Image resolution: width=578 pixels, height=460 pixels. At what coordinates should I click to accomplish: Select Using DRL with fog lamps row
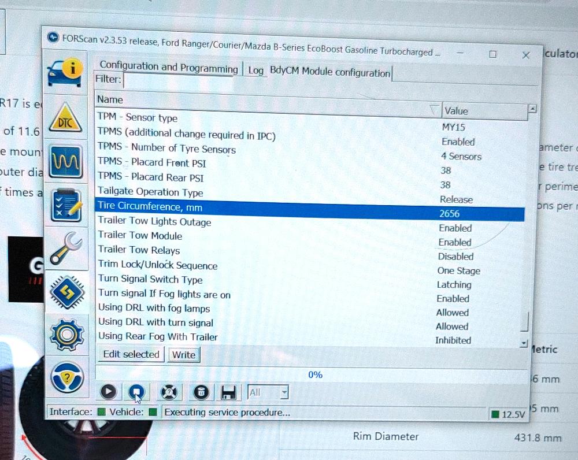point(310,310)
